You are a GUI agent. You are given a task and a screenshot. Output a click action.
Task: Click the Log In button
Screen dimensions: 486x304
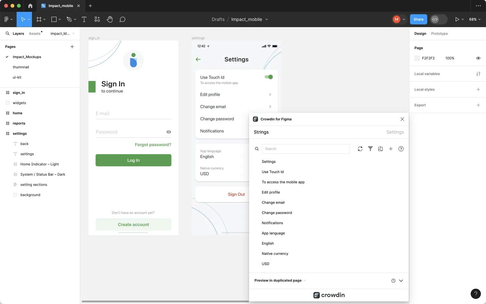pos(133,160)
